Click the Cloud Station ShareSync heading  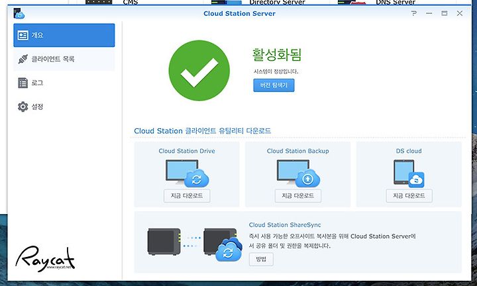(x=285, y=225)
